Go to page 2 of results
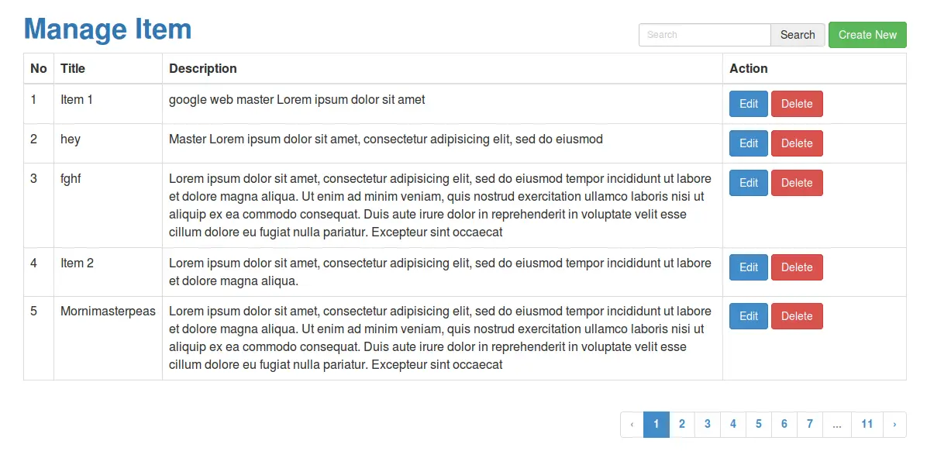Image resolution: width=927 pixels, height=451 pixels. coord(682,424)
